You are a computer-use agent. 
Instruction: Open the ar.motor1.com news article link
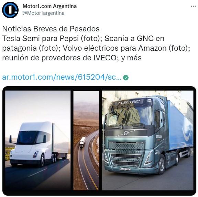pos(62,77)
